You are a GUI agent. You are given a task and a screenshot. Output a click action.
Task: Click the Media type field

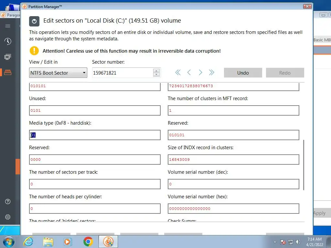click(x=95, y=135)
